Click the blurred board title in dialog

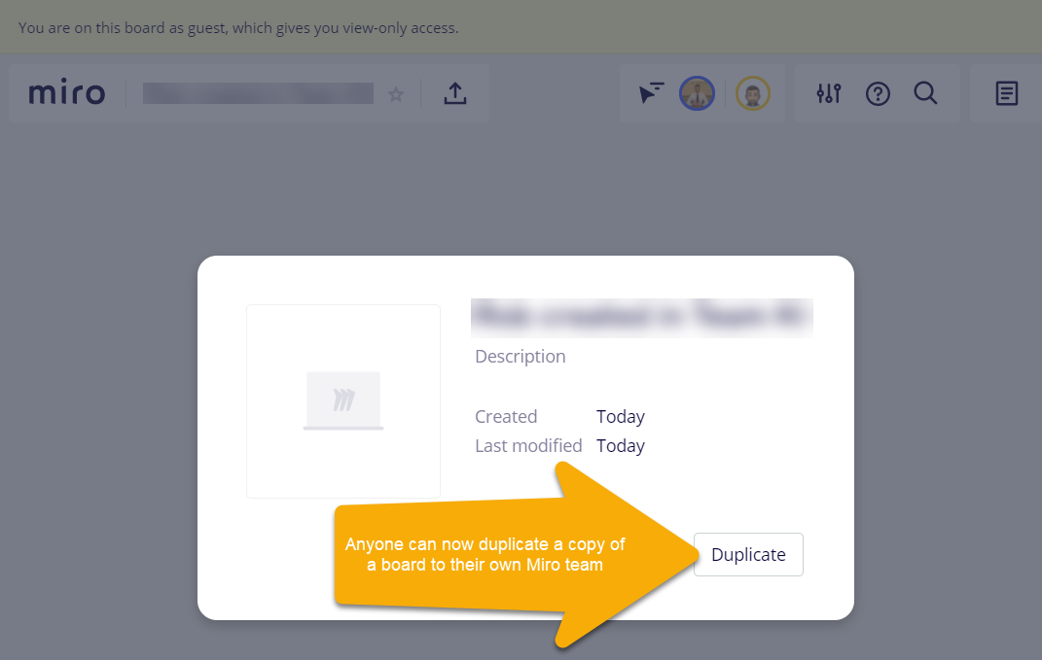pos(642,318)
